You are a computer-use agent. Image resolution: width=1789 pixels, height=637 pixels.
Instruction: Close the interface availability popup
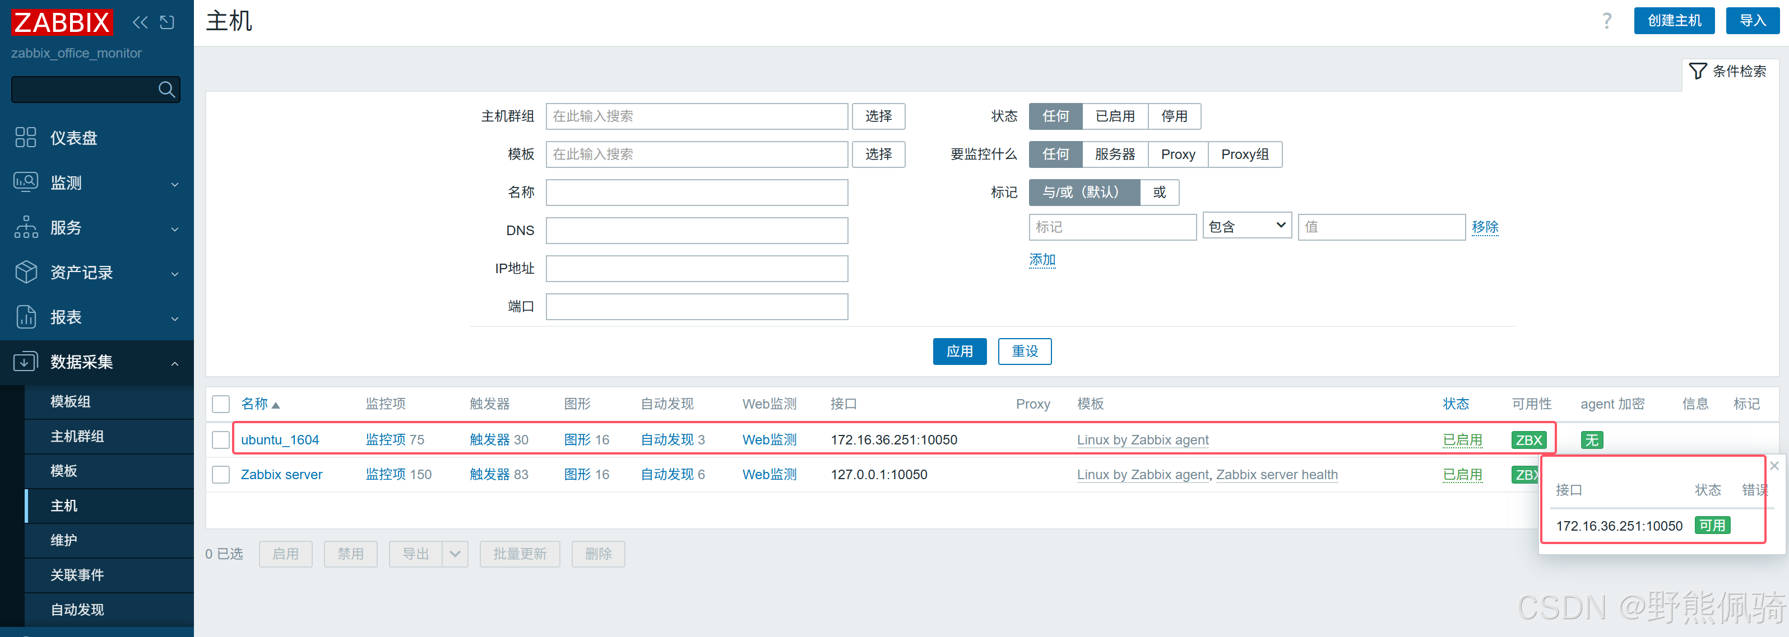[1774, 466]
